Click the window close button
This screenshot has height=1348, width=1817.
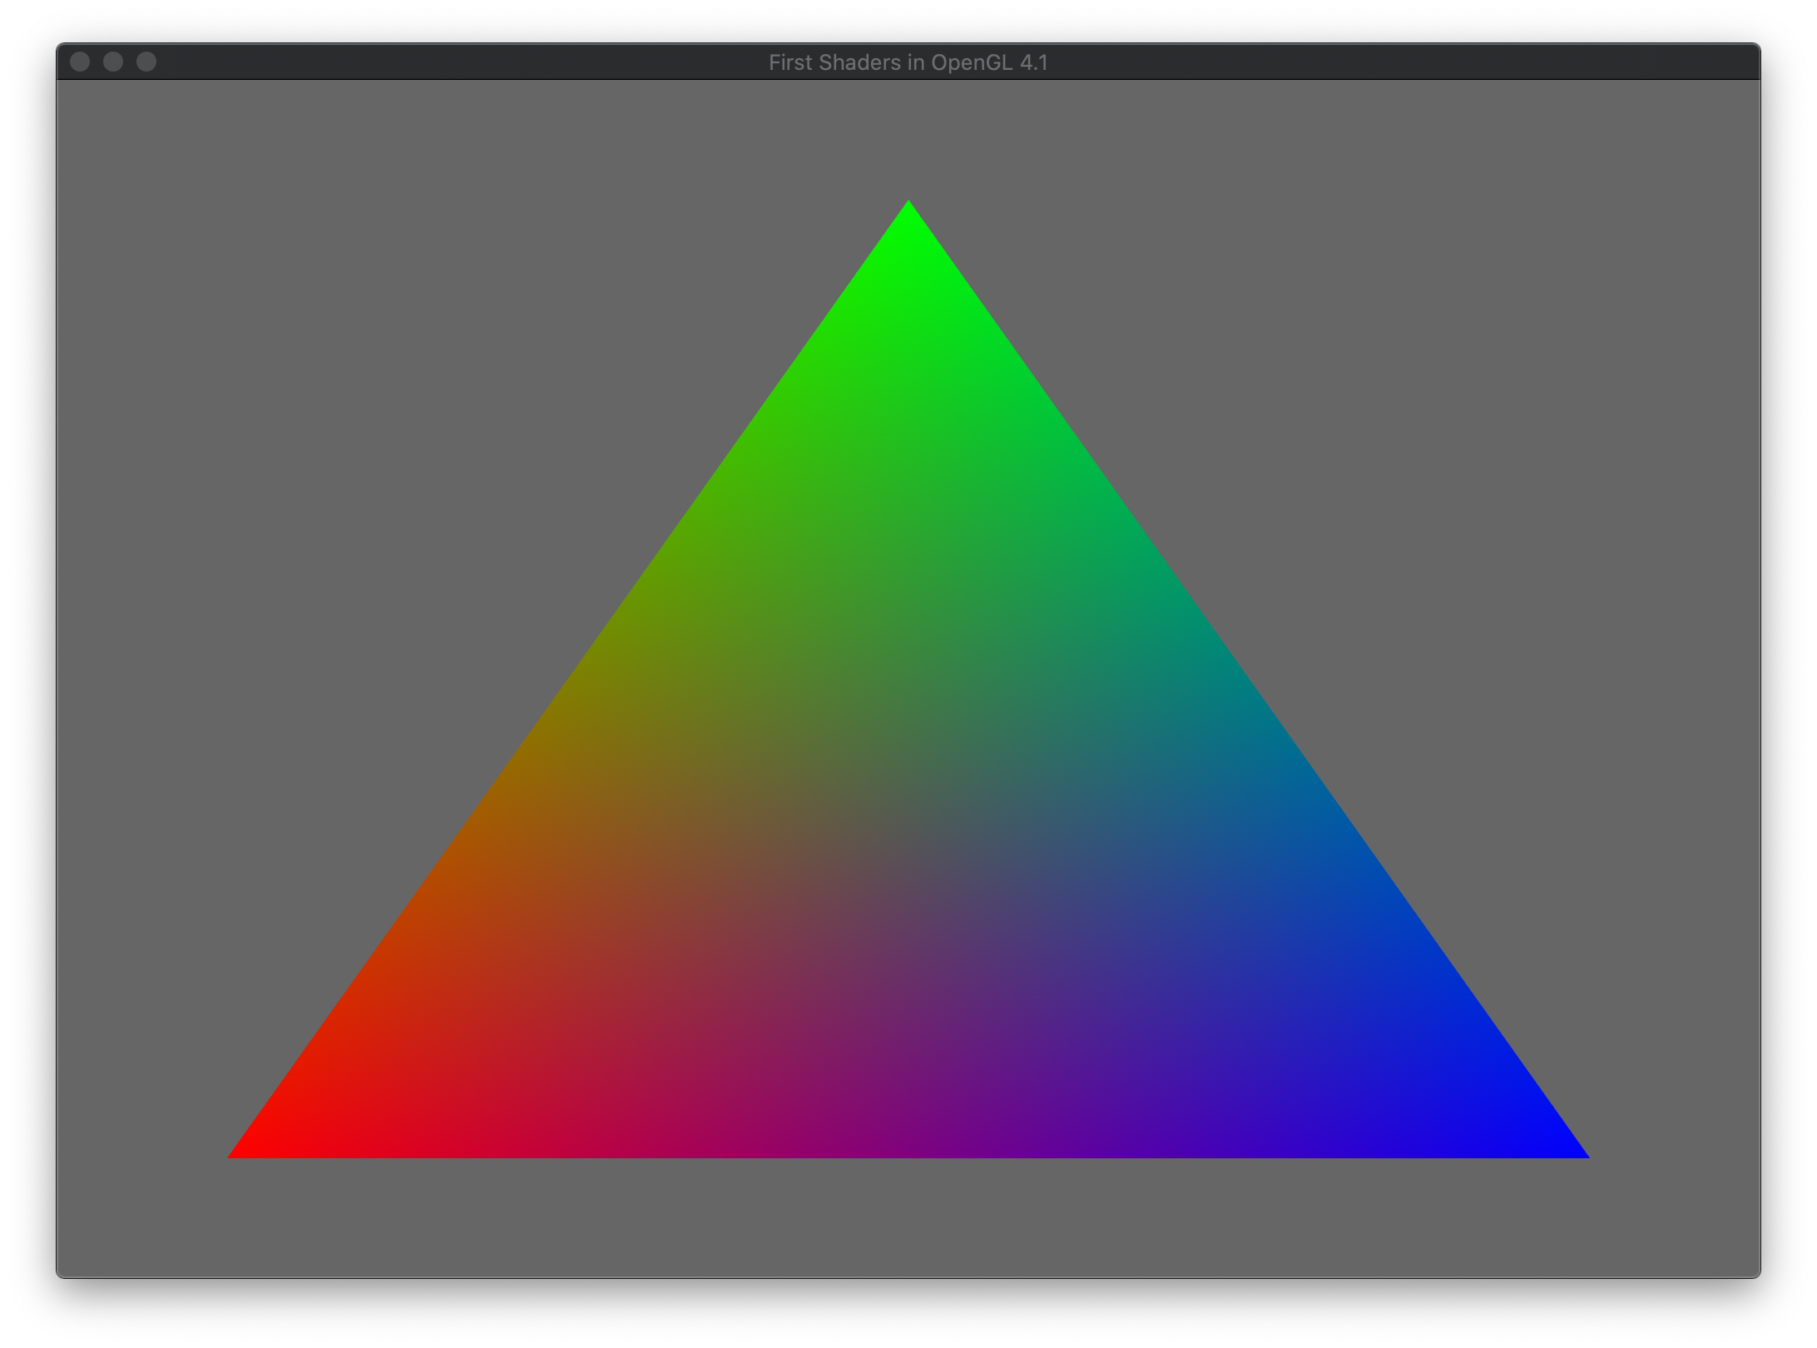coord(80,62)
